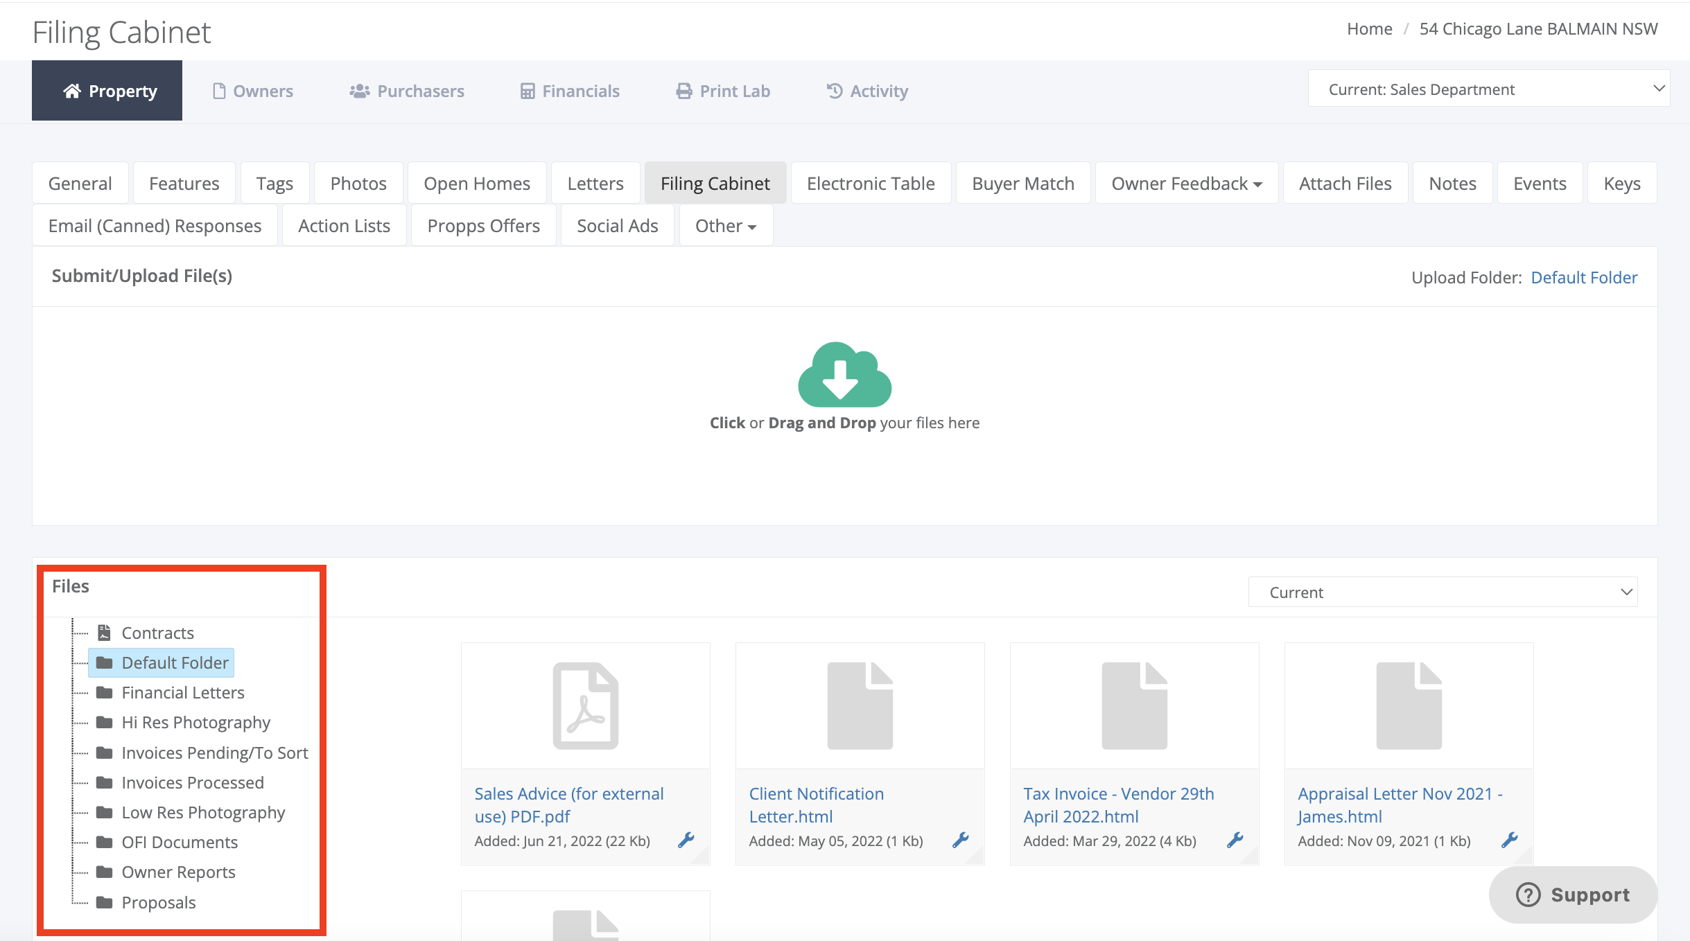Open the Buyer Match sub-tab

(1023, 183)
